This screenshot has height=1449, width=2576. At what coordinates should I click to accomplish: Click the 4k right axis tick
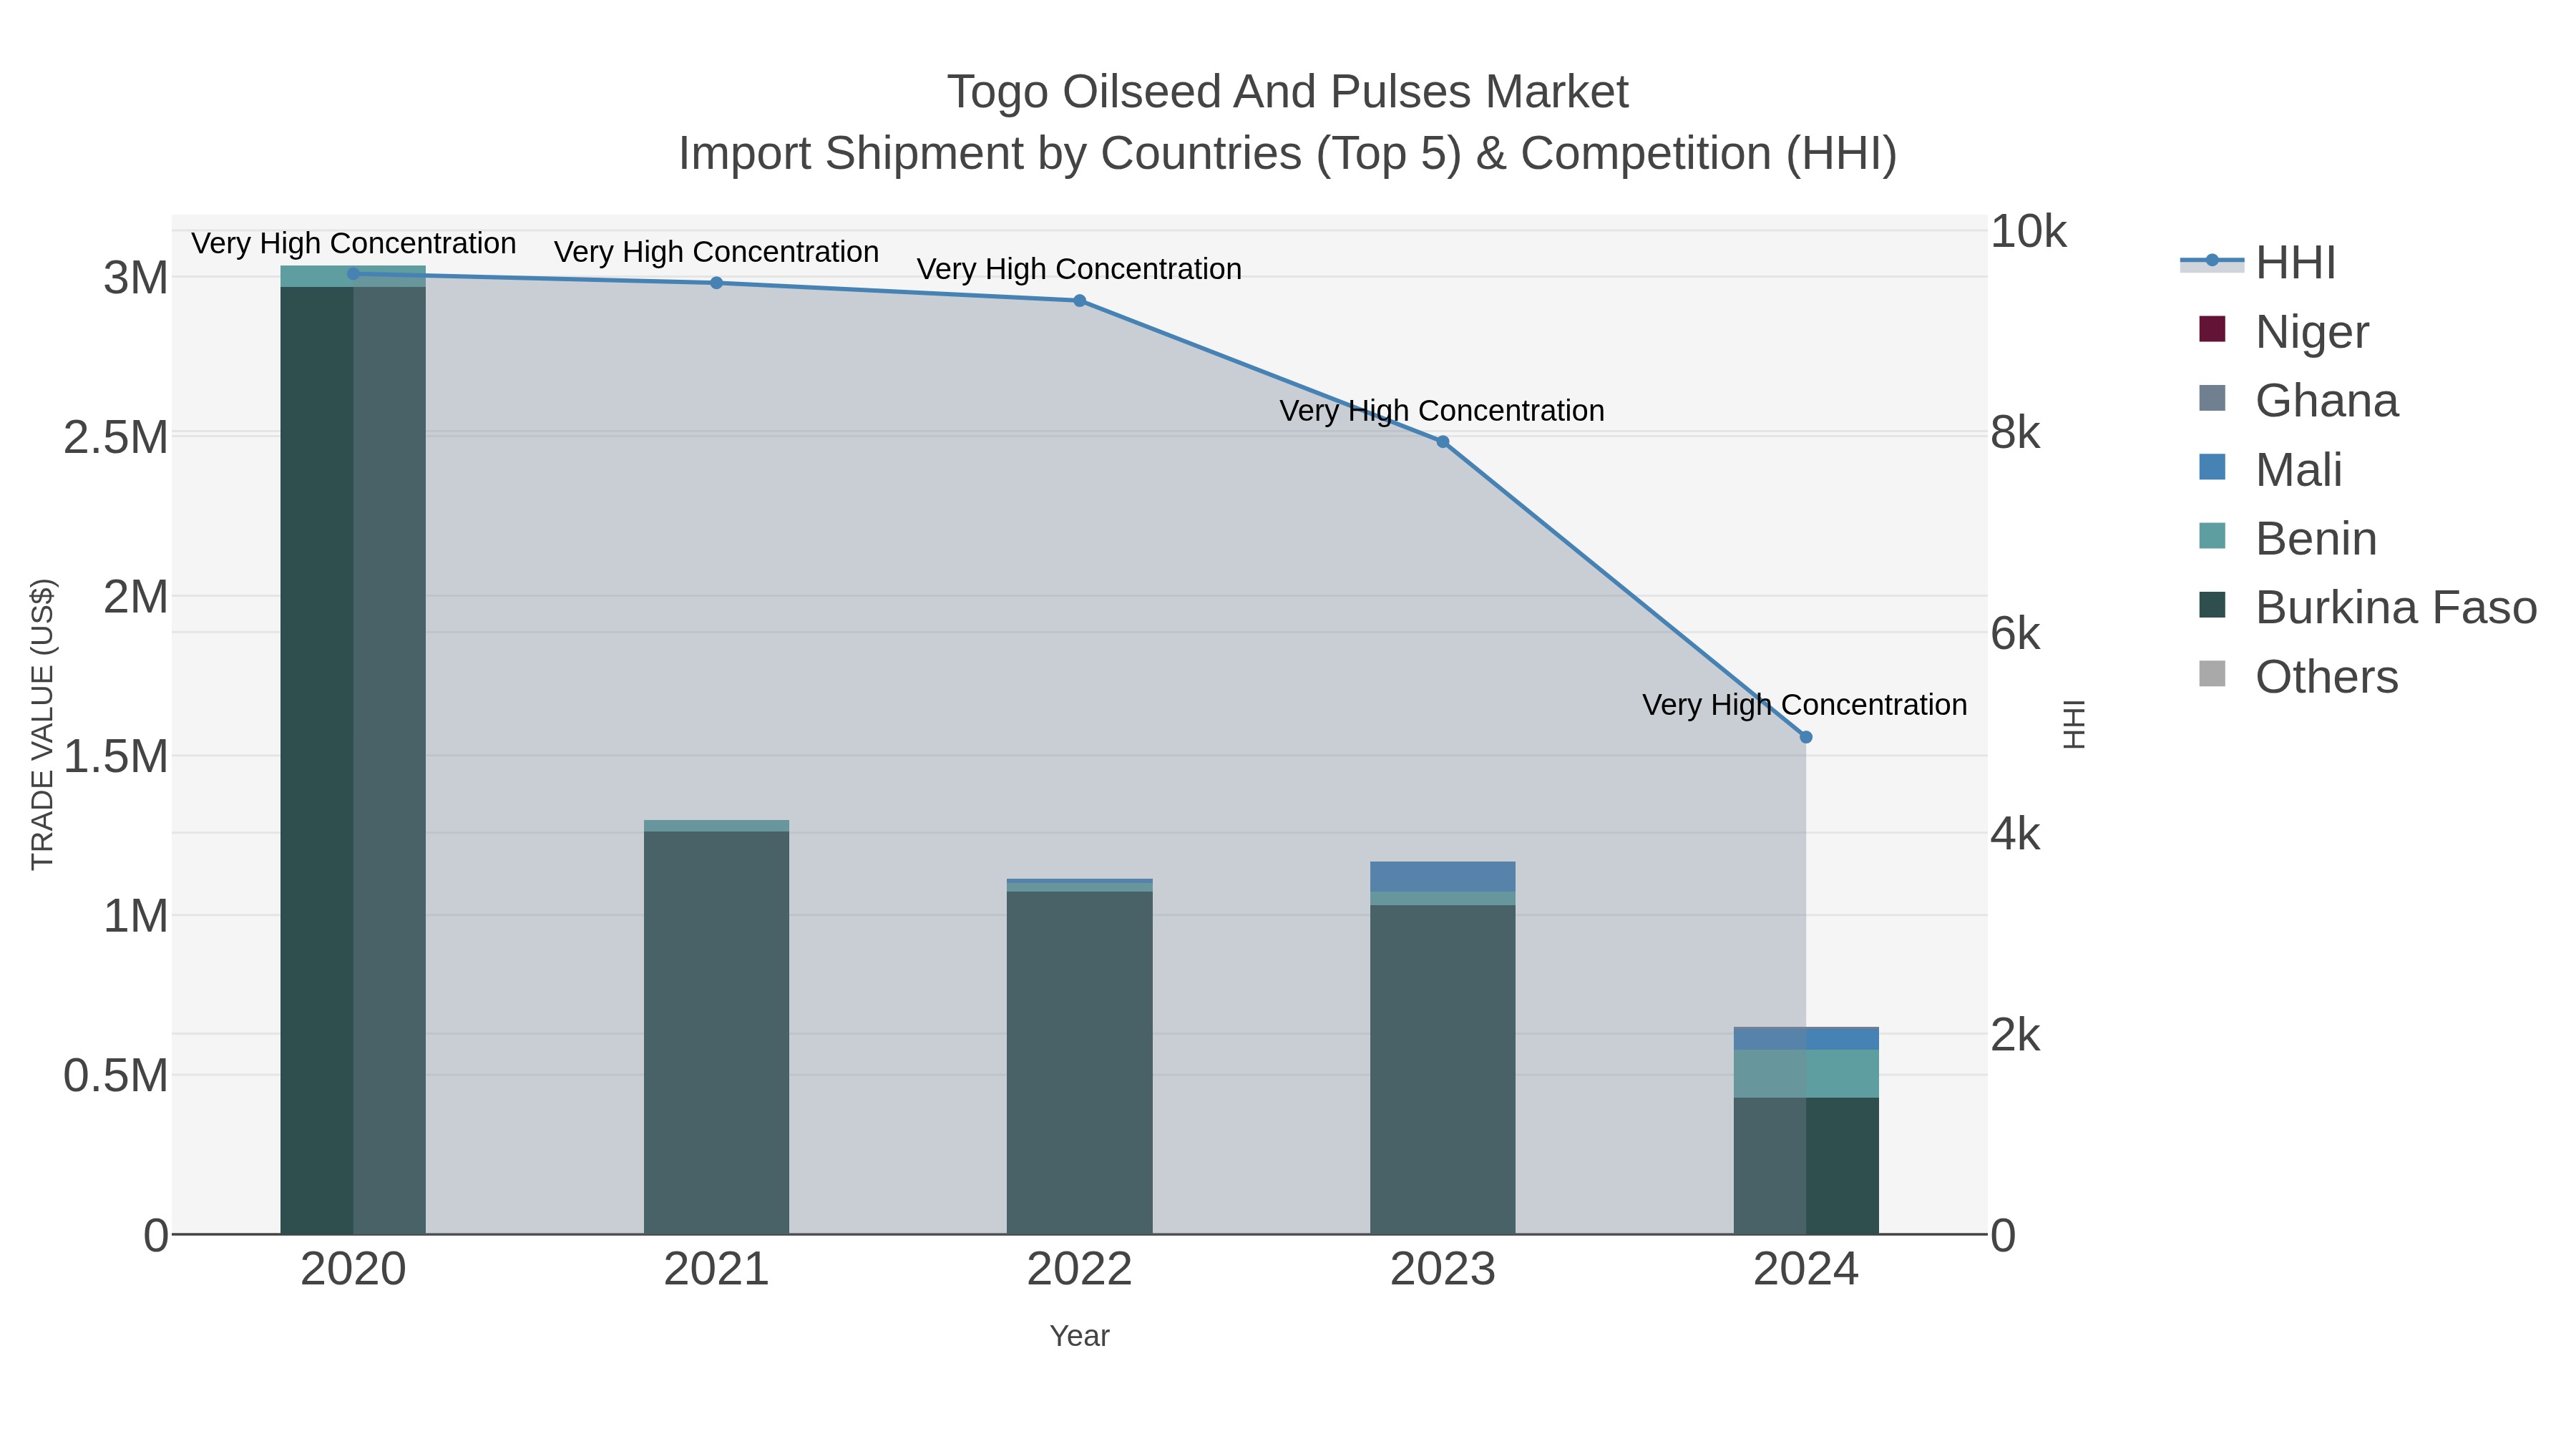click(x=2015, y=834)
